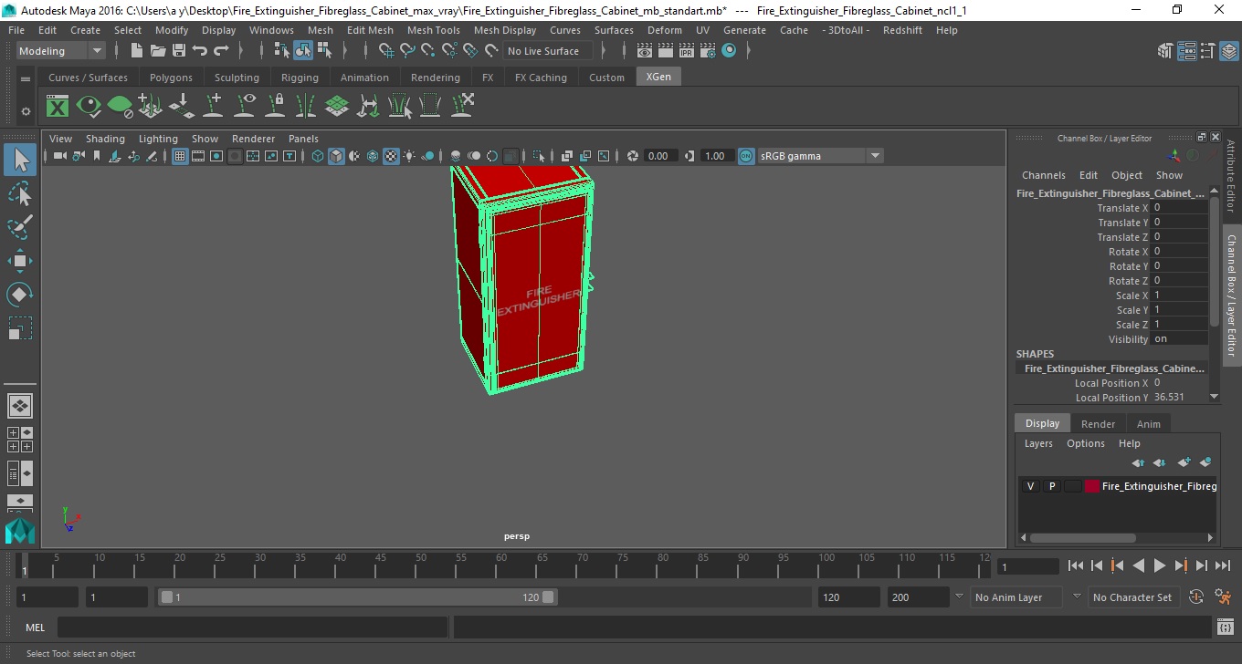Go to end of playback range
Screen dimensions: 1242x664
click(1223, 566)
